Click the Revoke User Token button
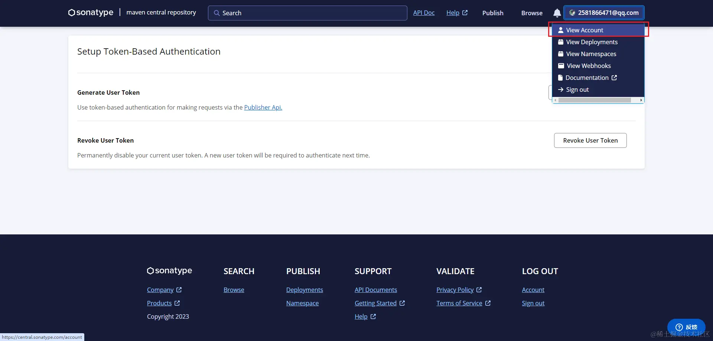Viewport: 713px width, 341px height. pos(590,140)
